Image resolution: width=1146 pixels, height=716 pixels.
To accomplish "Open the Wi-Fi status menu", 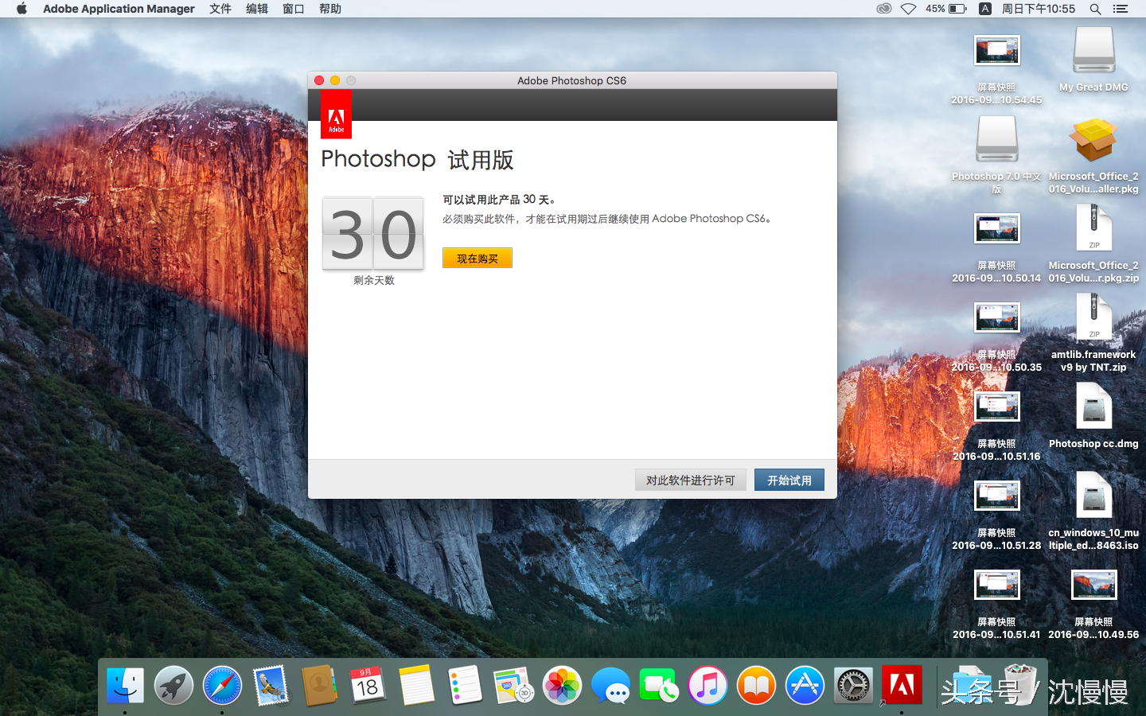I will 908,9.
